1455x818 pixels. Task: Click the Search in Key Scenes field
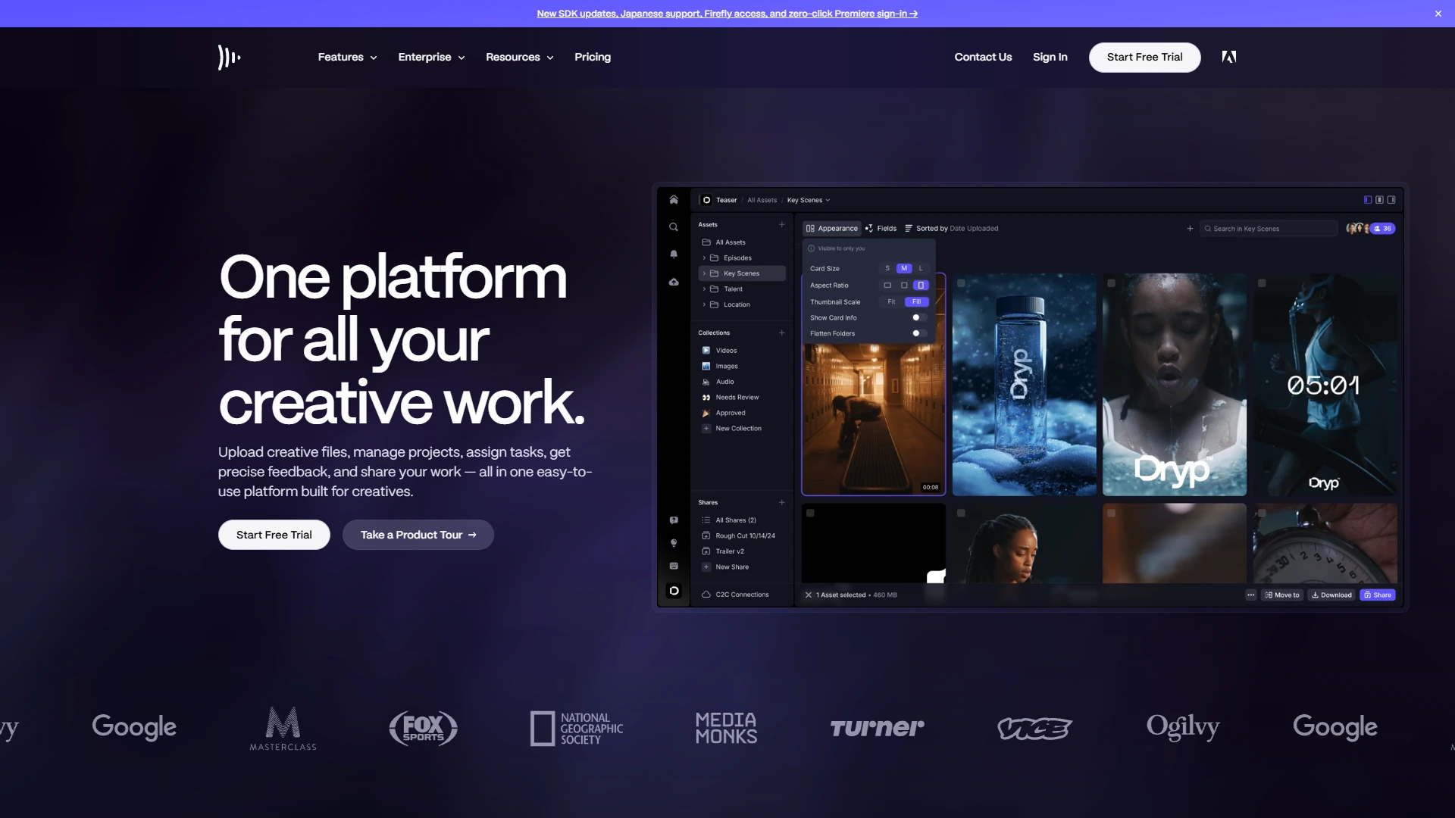point(1269,228)
